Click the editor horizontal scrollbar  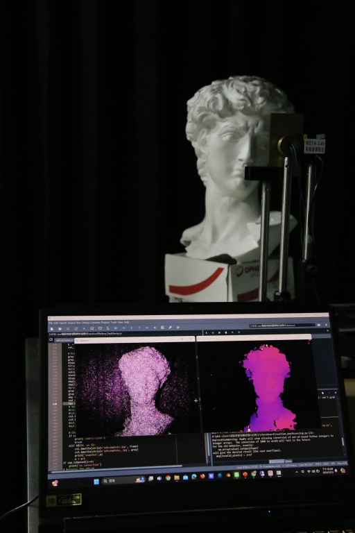(x=116, y=466)
